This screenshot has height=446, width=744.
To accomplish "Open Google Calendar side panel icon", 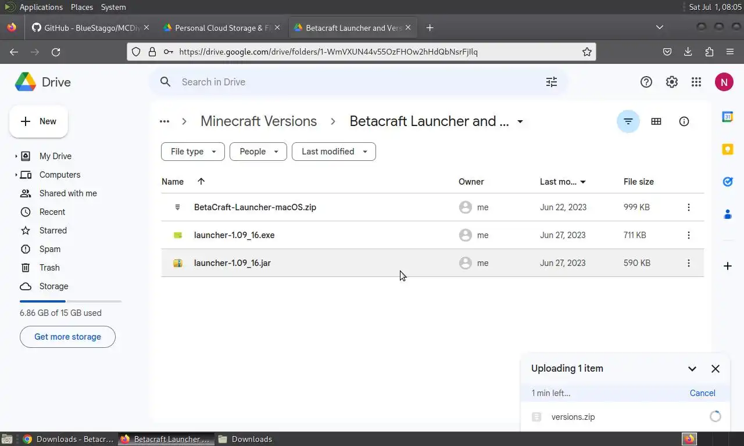I will (728, 117).
